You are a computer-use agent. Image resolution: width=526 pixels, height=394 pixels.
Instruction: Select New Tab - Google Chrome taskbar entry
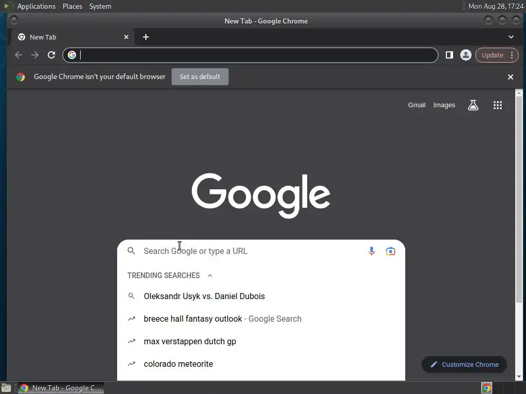[61, 388]
